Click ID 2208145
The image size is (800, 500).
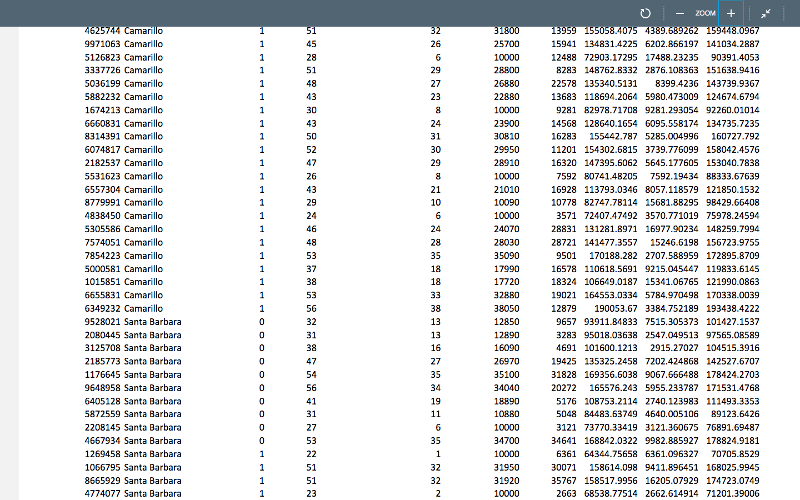(102, 427)
